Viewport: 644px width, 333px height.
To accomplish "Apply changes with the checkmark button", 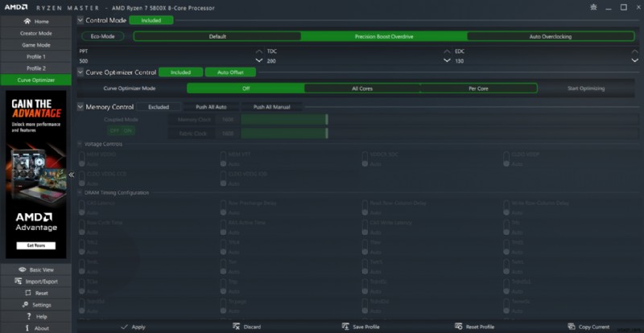I will coord(134,327).
